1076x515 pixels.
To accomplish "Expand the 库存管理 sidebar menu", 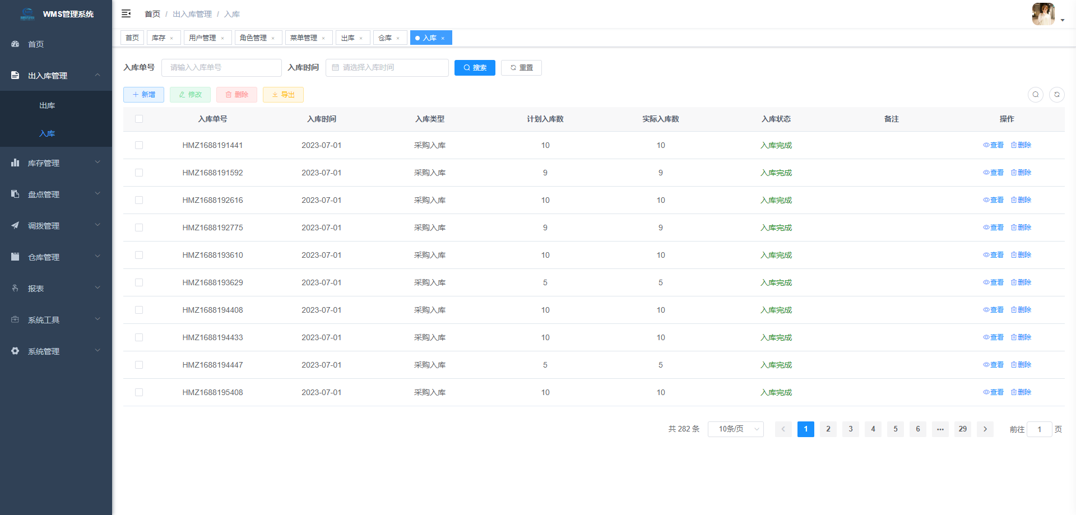I will (56, 163).
